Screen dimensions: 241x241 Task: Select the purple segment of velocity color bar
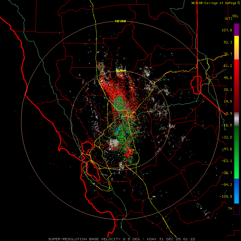point(236,30)
